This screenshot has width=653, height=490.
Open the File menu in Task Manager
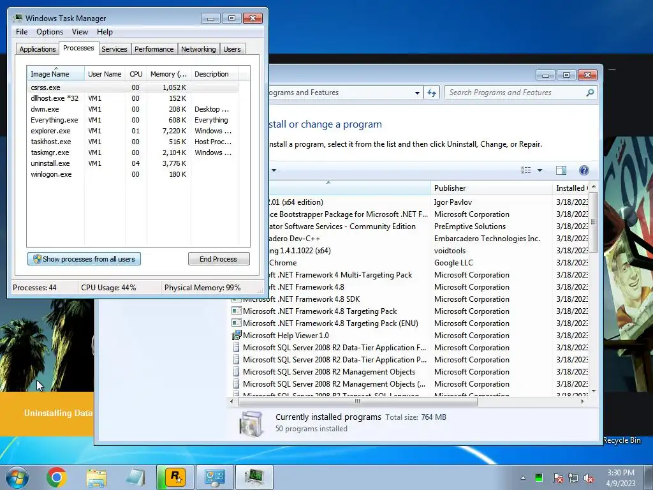point(22,32)
